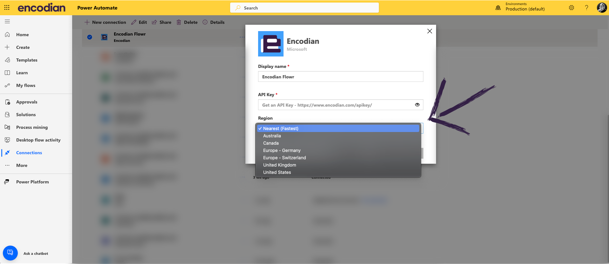Click the Power Automate title

(97, 8)
